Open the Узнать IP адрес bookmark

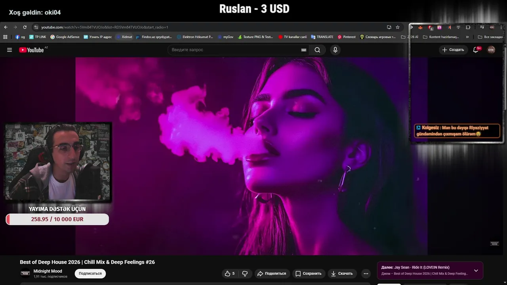click(98, 37)
